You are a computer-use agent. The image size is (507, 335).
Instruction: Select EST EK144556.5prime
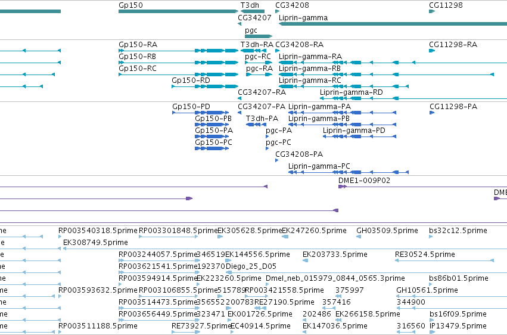(x=257, y=255)
